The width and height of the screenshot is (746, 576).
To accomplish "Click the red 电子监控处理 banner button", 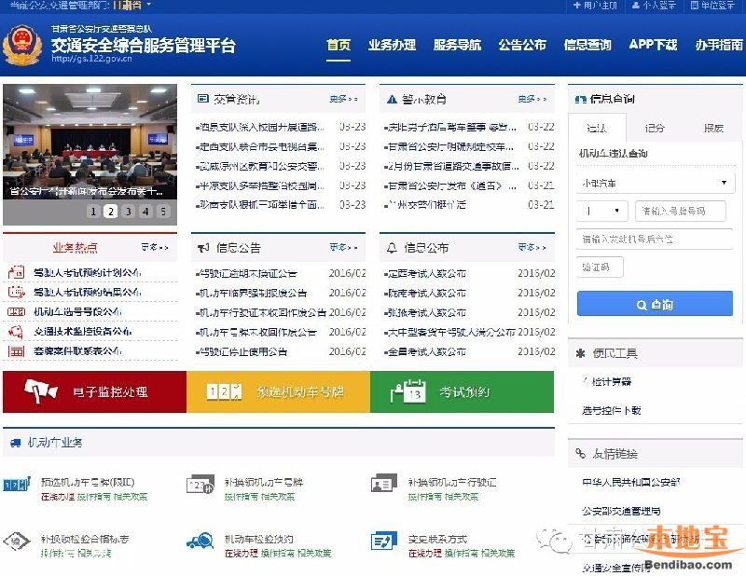I will [x=95, y=392].
